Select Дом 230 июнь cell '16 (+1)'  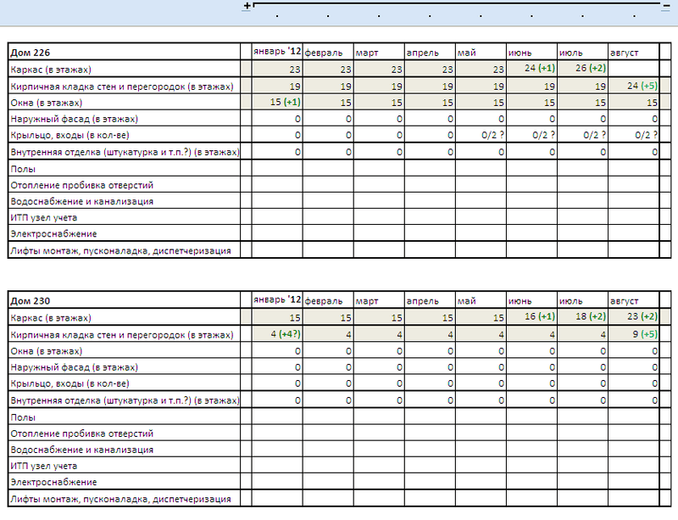[531, 317]
